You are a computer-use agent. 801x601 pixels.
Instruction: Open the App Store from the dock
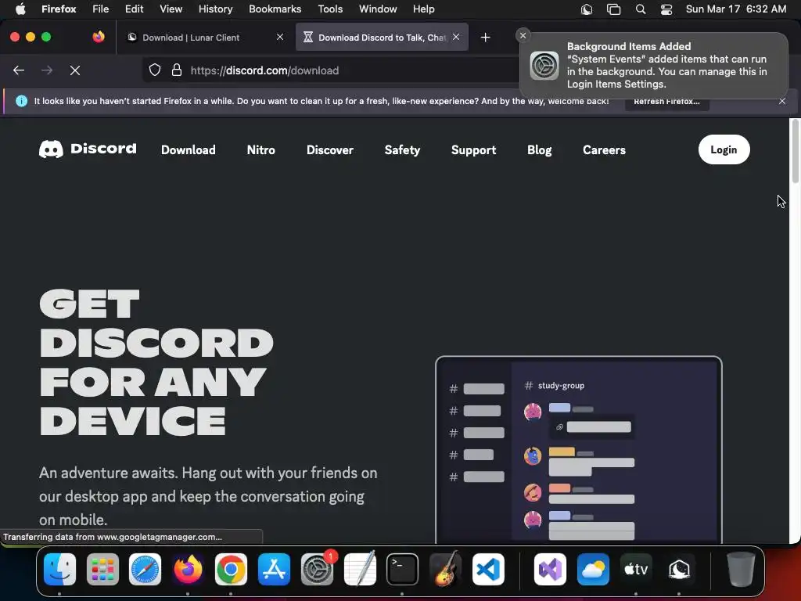[274, 570]
